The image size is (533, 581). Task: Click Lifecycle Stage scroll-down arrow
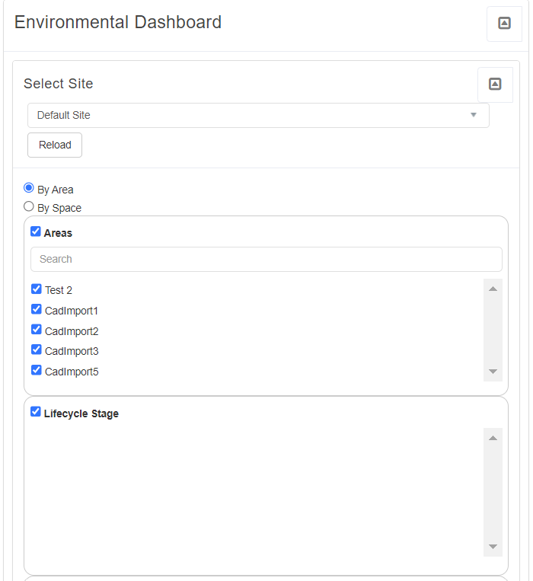point(493,547)
